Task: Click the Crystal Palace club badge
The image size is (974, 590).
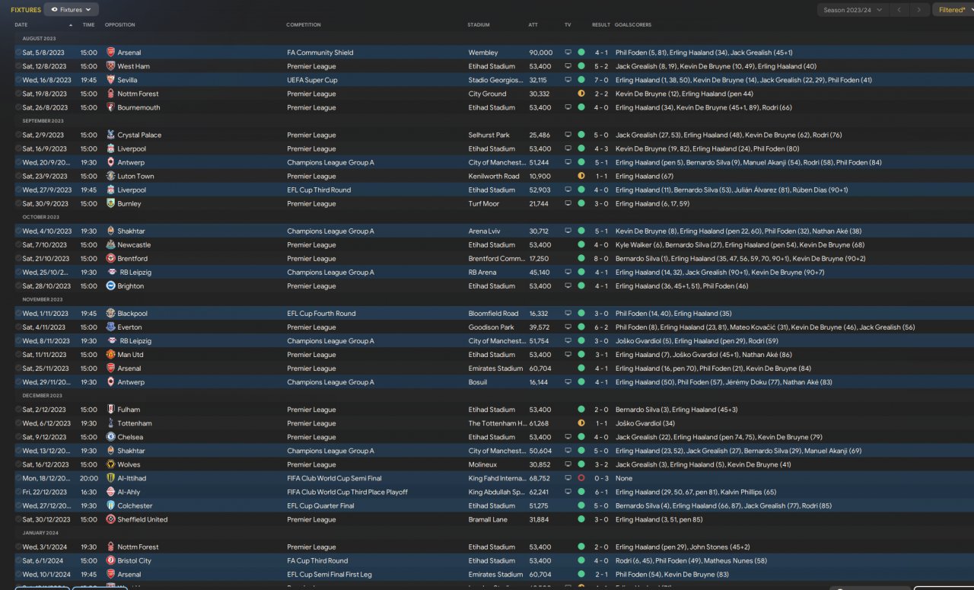Action: click(111, 135)
